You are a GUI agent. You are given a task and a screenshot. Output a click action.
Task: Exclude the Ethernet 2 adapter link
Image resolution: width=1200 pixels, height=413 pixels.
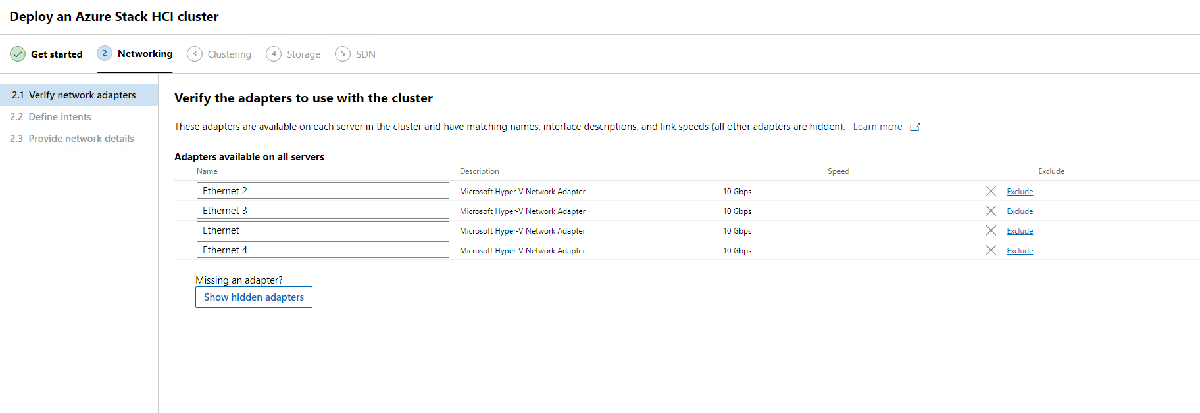tap(1020, 192)
